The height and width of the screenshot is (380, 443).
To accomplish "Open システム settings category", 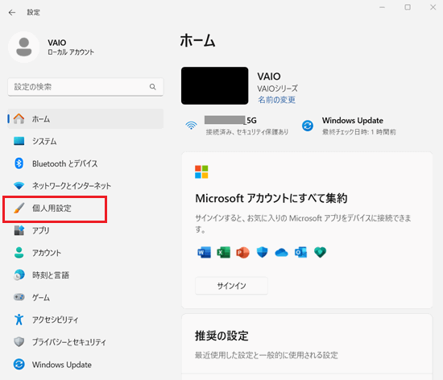I will [x=85, y=141].
